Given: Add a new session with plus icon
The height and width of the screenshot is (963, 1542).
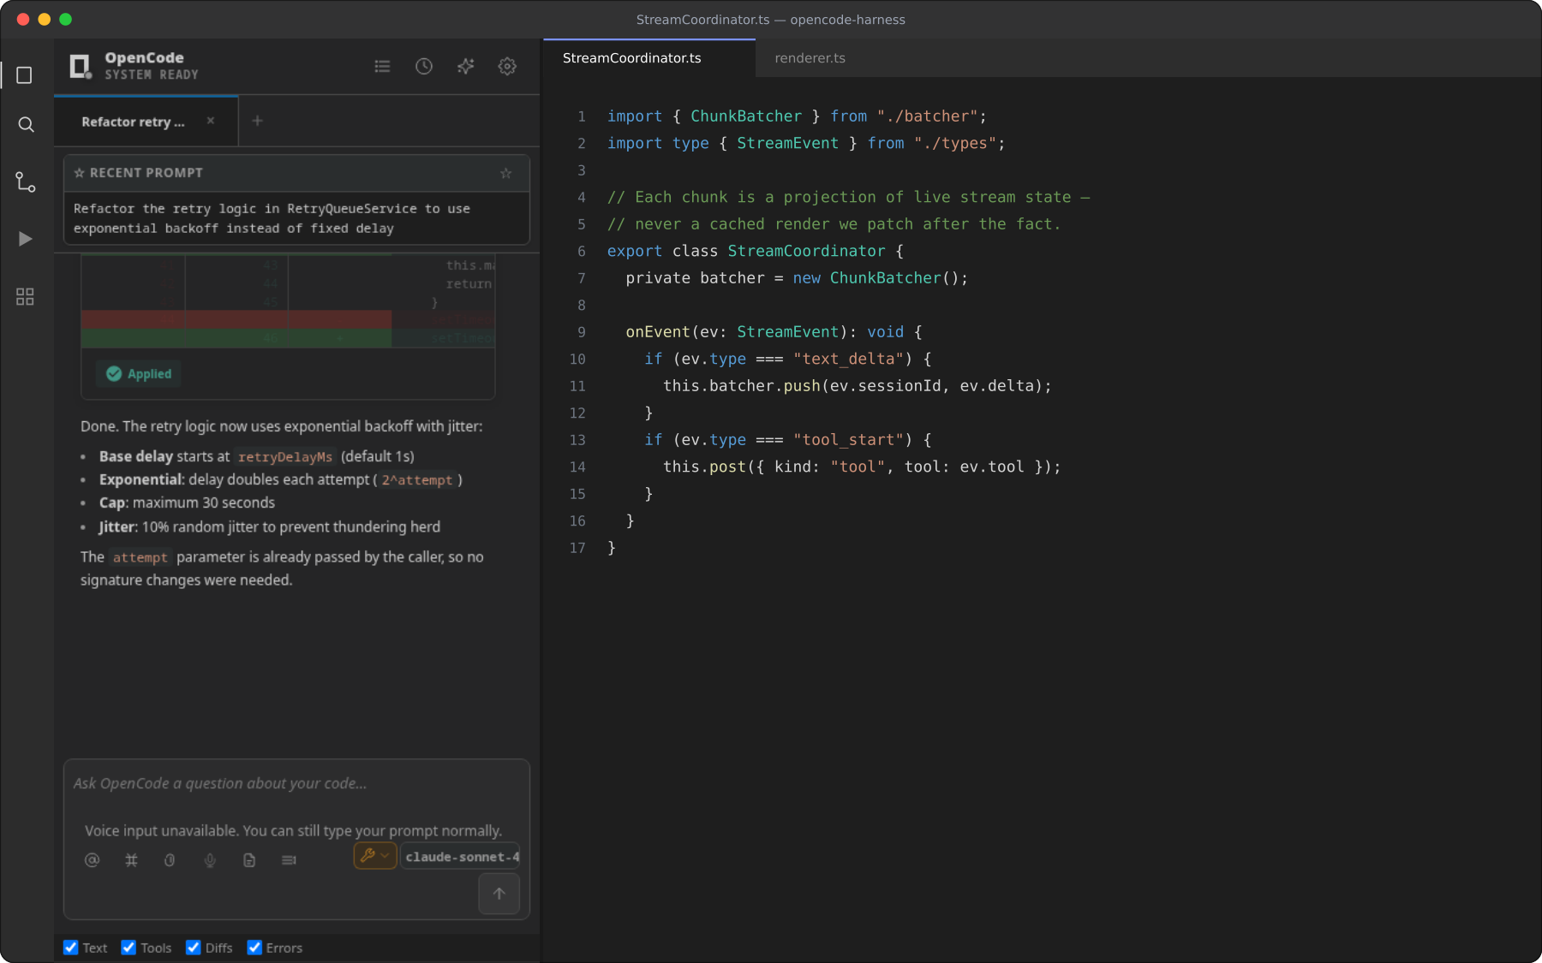Looking at the screenshot, I should (257, 121).
